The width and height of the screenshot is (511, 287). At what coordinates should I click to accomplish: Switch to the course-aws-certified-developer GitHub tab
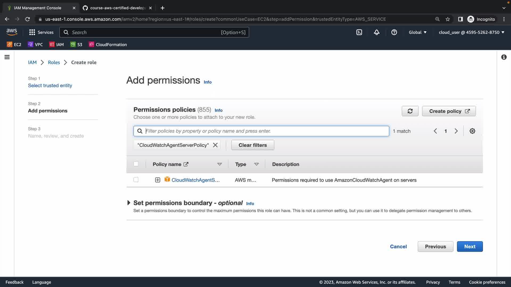coord(117,8)
